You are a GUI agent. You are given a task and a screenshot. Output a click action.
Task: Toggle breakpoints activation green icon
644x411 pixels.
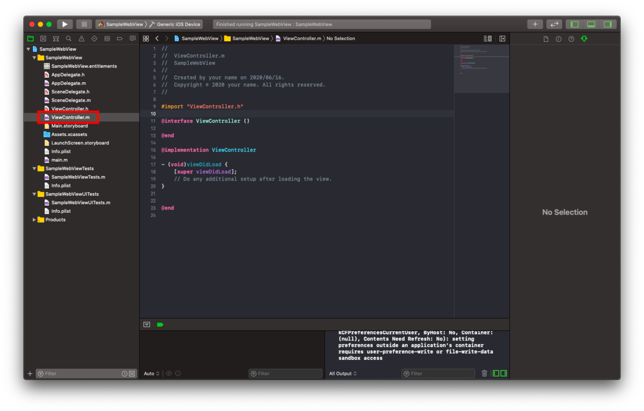[x=160, y=325]
